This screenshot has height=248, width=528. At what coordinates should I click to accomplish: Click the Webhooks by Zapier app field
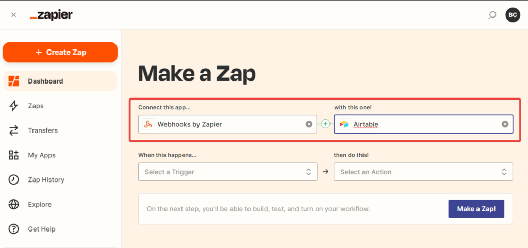click(227, 124)
